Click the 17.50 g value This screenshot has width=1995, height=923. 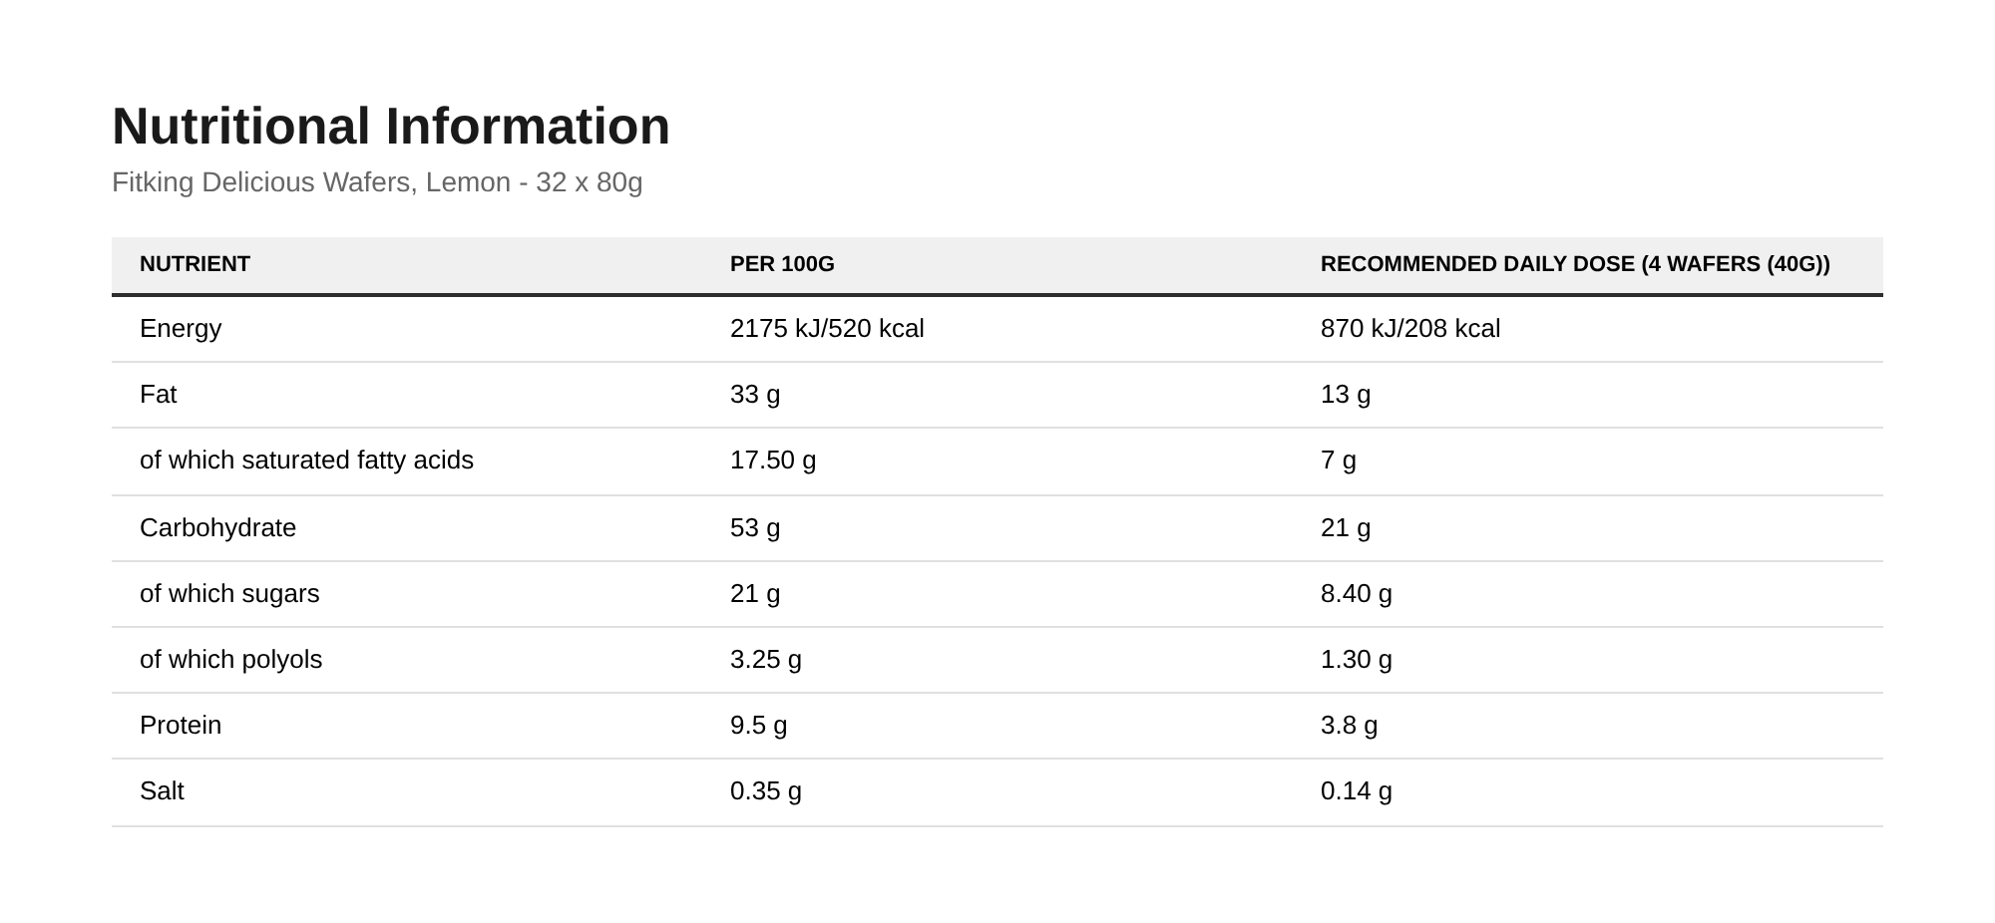[x=773, y=461]
